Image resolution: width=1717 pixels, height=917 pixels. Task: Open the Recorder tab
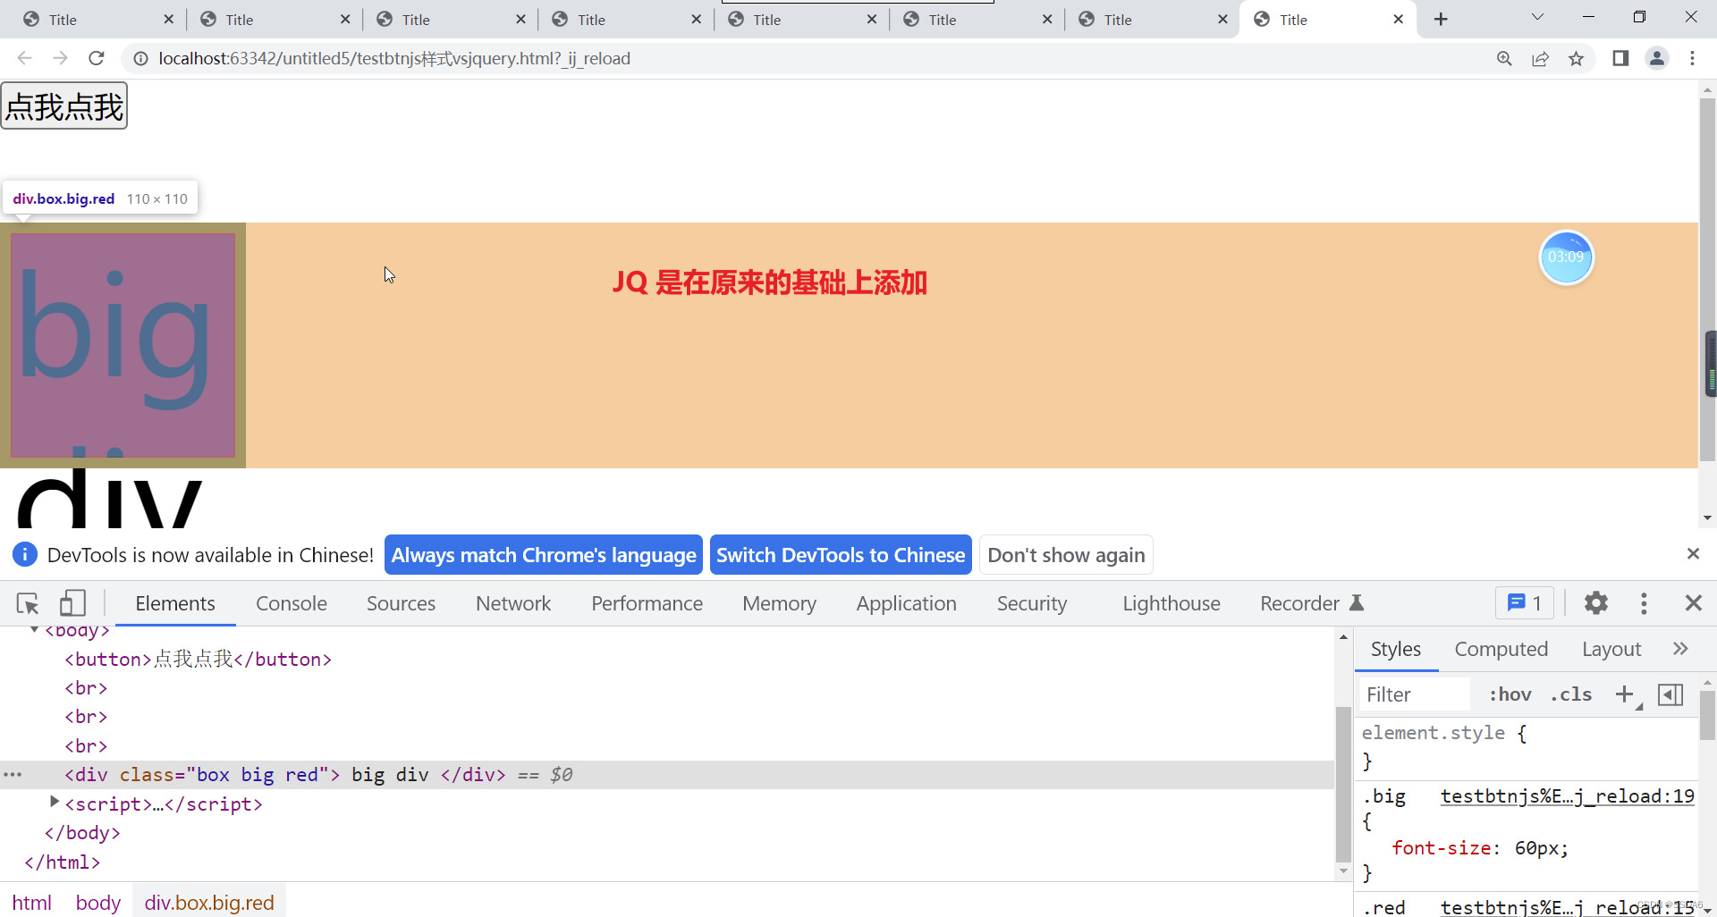[x=1311, y=603]
